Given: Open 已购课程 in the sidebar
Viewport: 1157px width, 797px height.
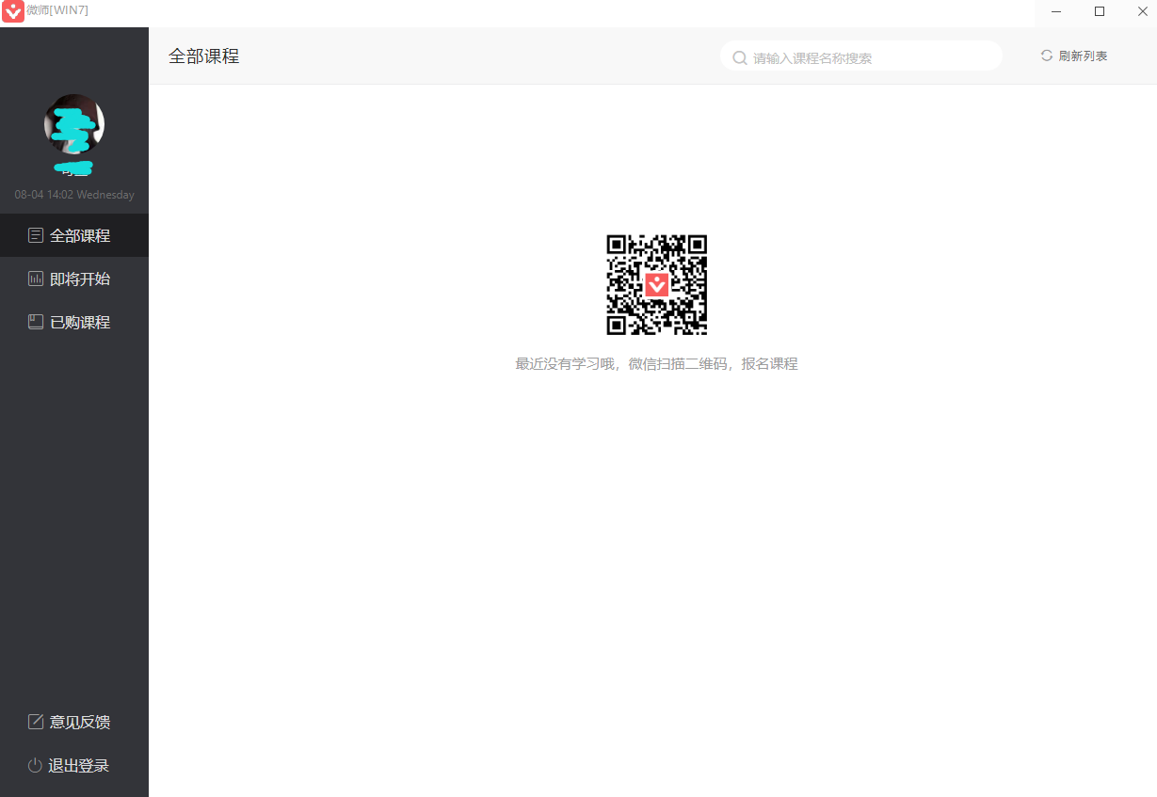Looking at the screenshot, I should [74, 322].
